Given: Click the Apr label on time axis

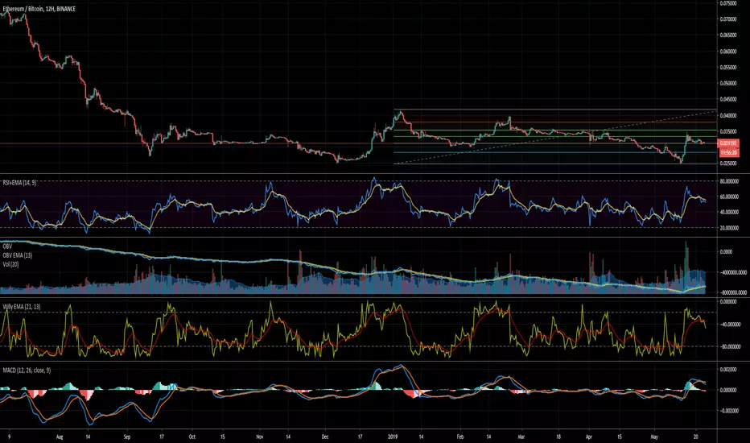Looking at the screenshot, I should pos(589,437).
